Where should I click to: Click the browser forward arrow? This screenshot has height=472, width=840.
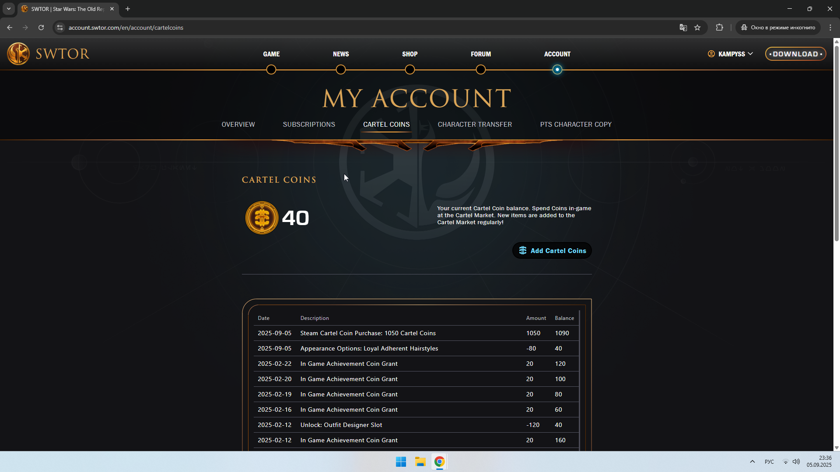[x=25, y=28]
